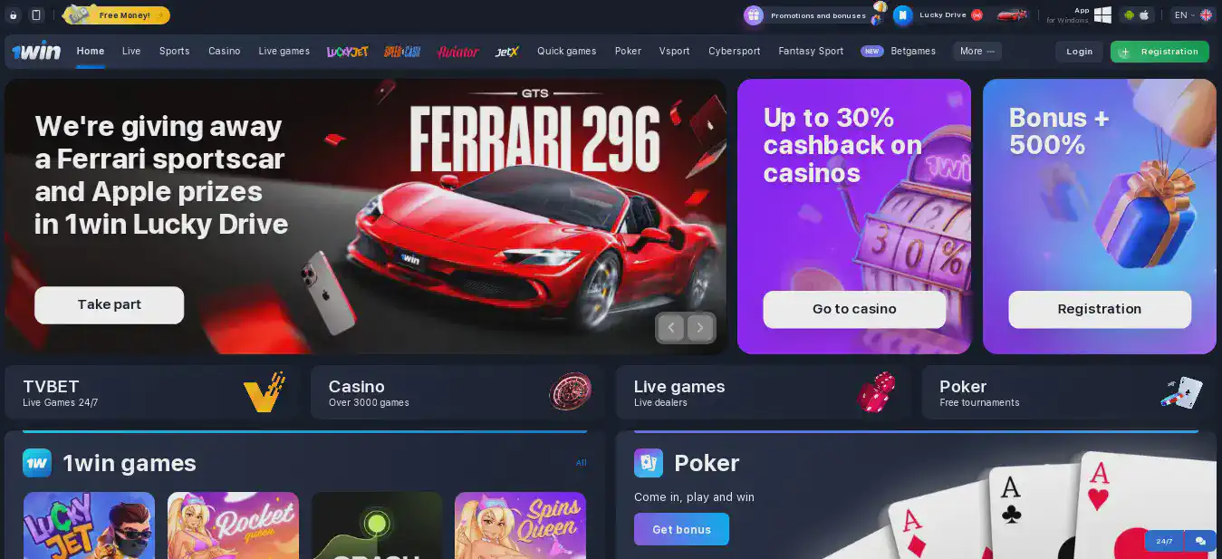
Task: Open the mobile device icon
Action: [x=36, y=15]
